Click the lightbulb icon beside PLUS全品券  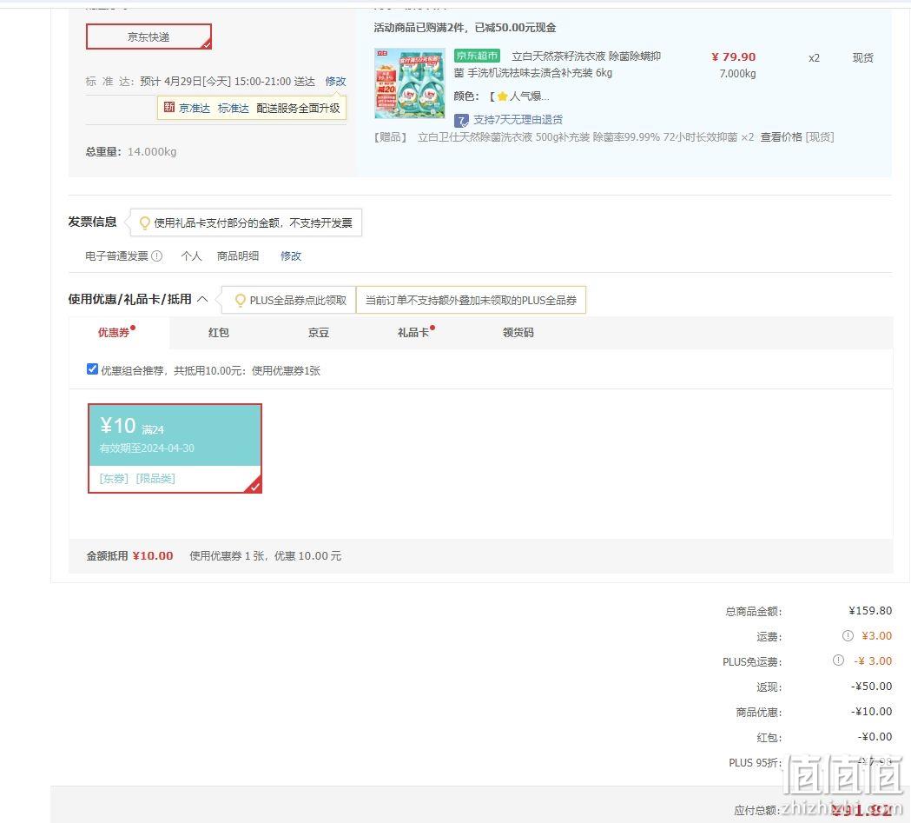(240, 301)
